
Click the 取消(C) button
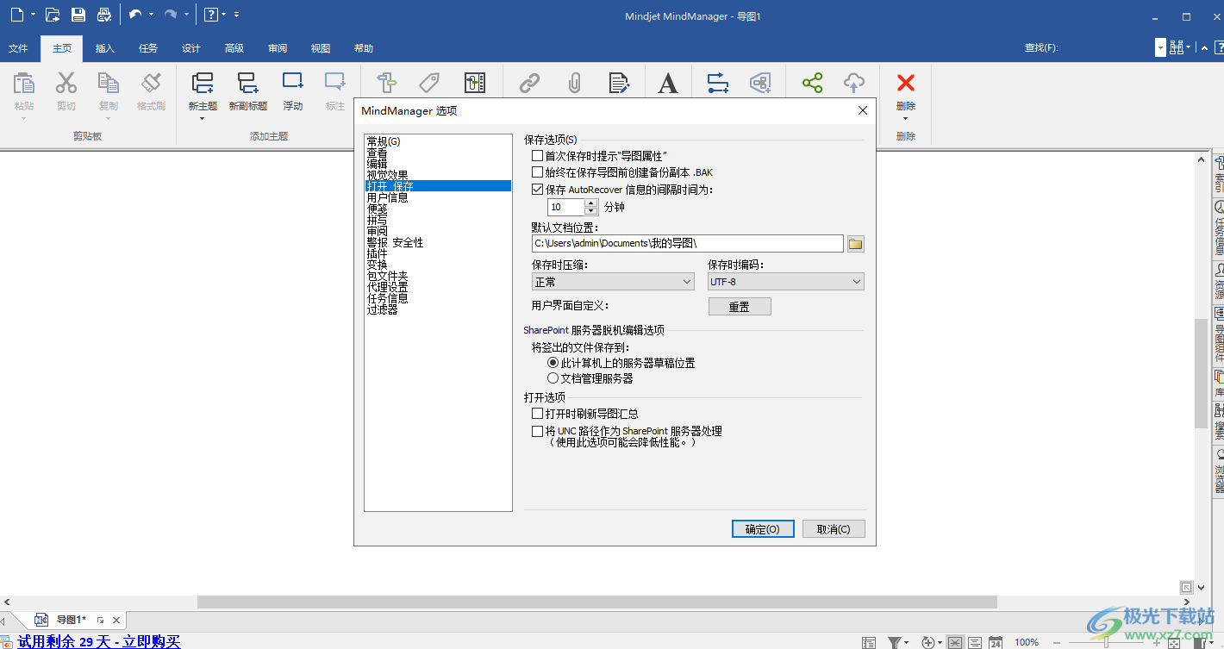(834, 529)
